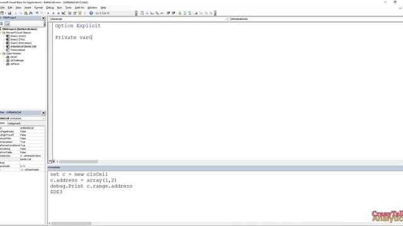Close the Project Explorer panel

click(x=43, y=18)
